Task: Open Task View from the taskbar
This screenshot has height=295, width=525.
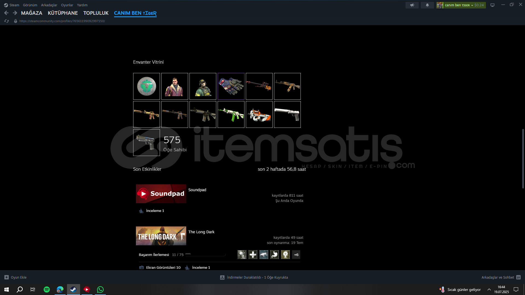Action: [x=33, y=290]
